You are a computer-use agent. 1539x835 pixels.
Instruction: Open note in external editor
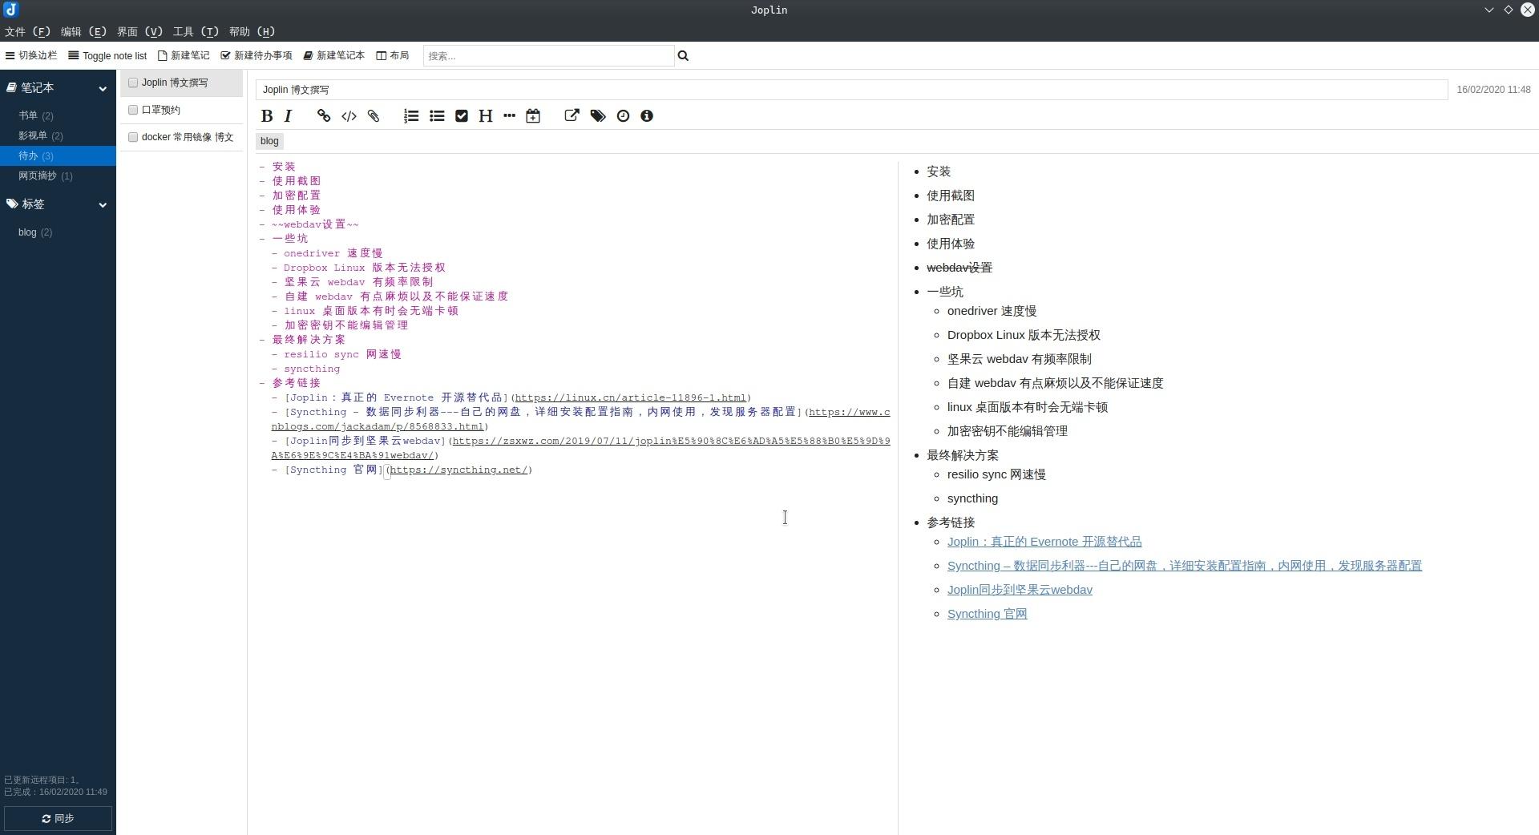click(x=572, y=116)
